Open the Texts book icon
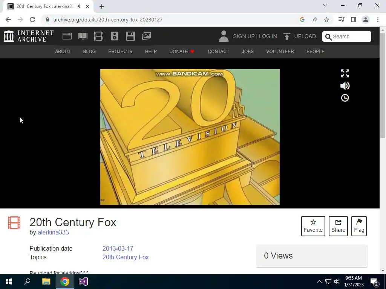The height and width of the screenshot is (289, 386). point(83,36)
